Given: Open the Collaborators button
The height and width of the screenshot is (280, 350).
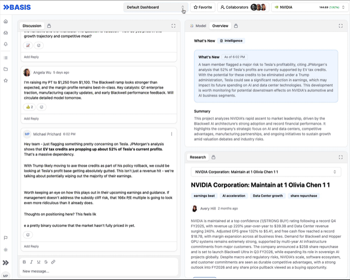Looking at the screenshot, I should click(243, 7).
